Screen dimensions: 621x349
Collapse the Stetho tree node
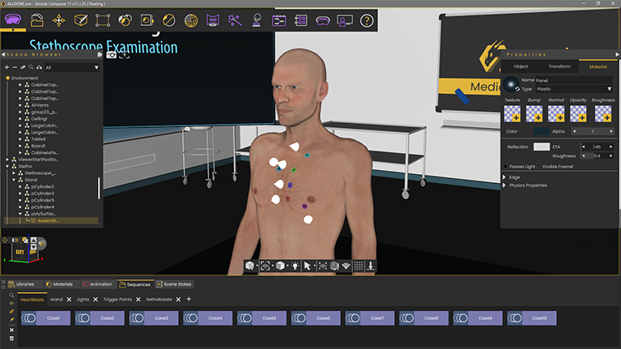click(7, 166)
